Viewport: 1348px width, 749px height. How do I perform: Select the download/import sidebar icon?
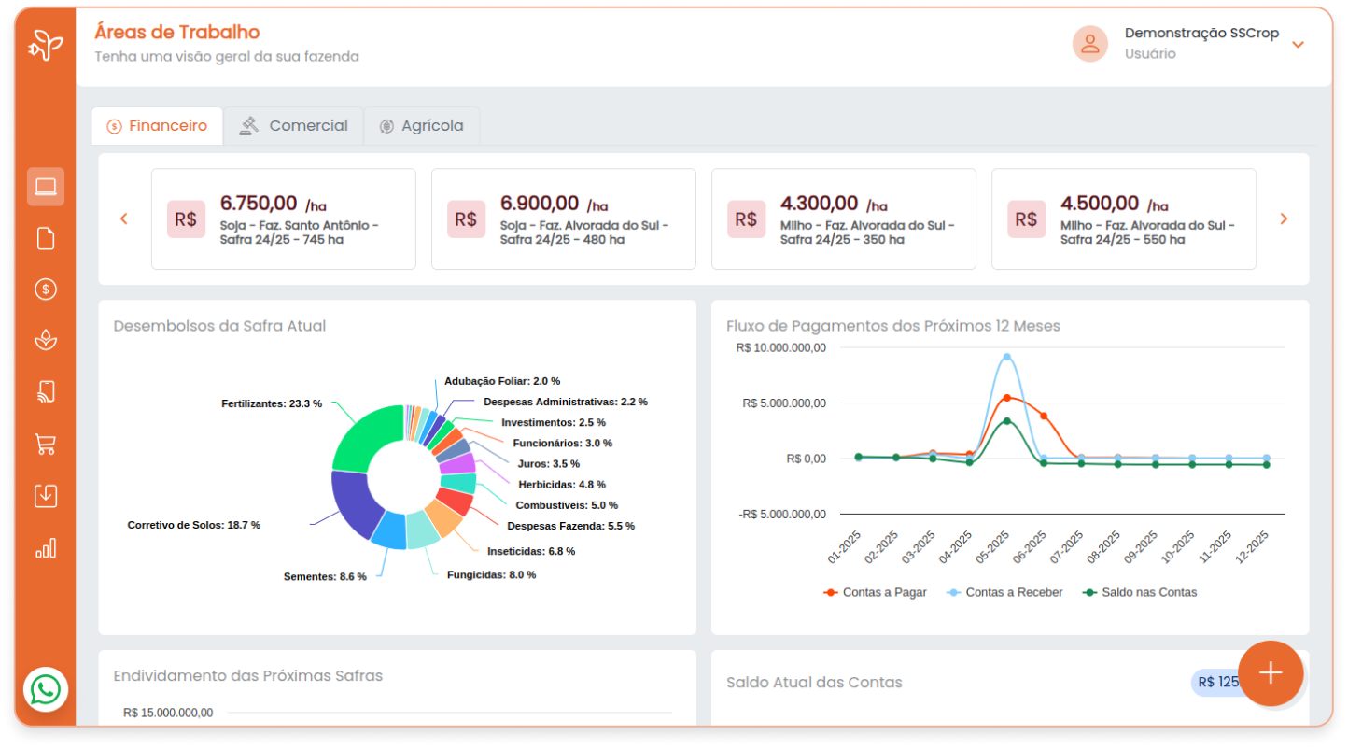[45, 494]
